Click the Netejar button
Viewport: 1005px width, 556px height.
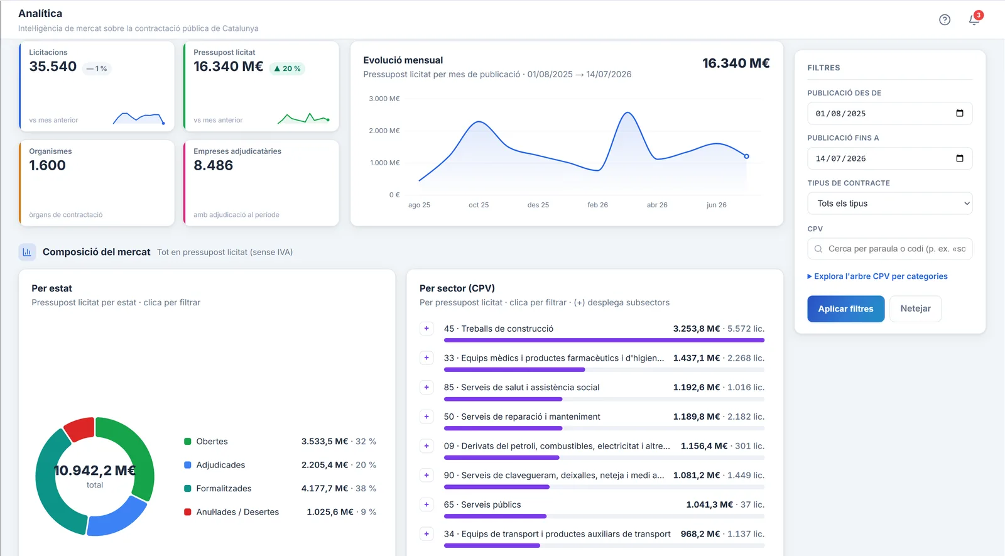coord(915,309)
